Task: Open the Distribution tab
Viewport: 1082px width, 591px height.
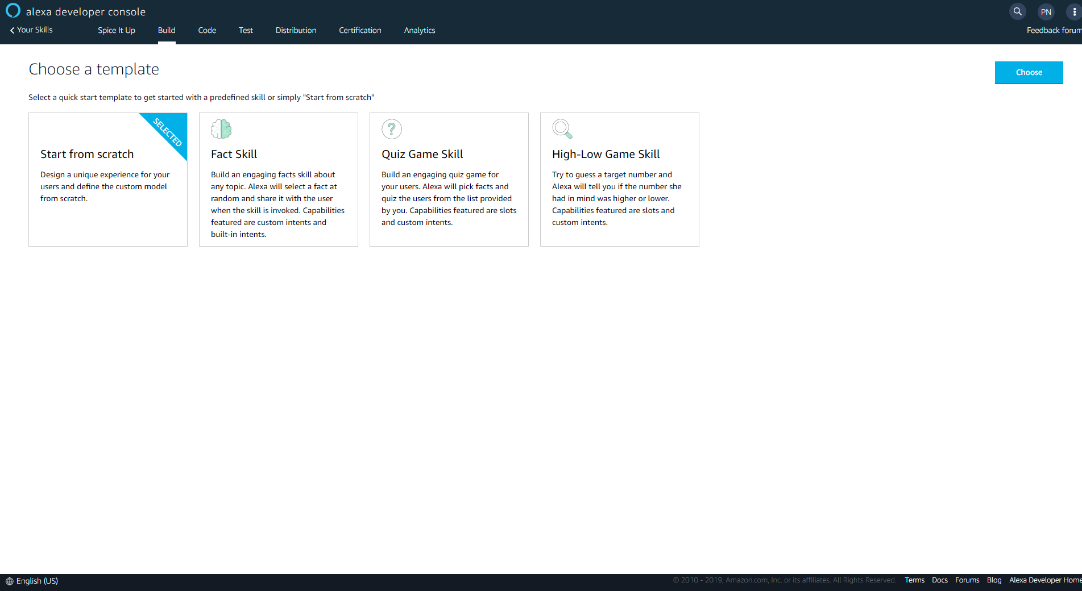Action: click(296, 30)
